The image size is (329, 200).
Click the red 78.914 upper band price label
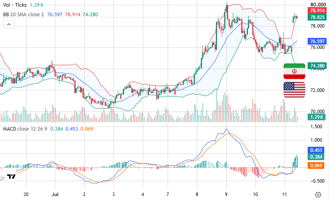coord(317,11)
